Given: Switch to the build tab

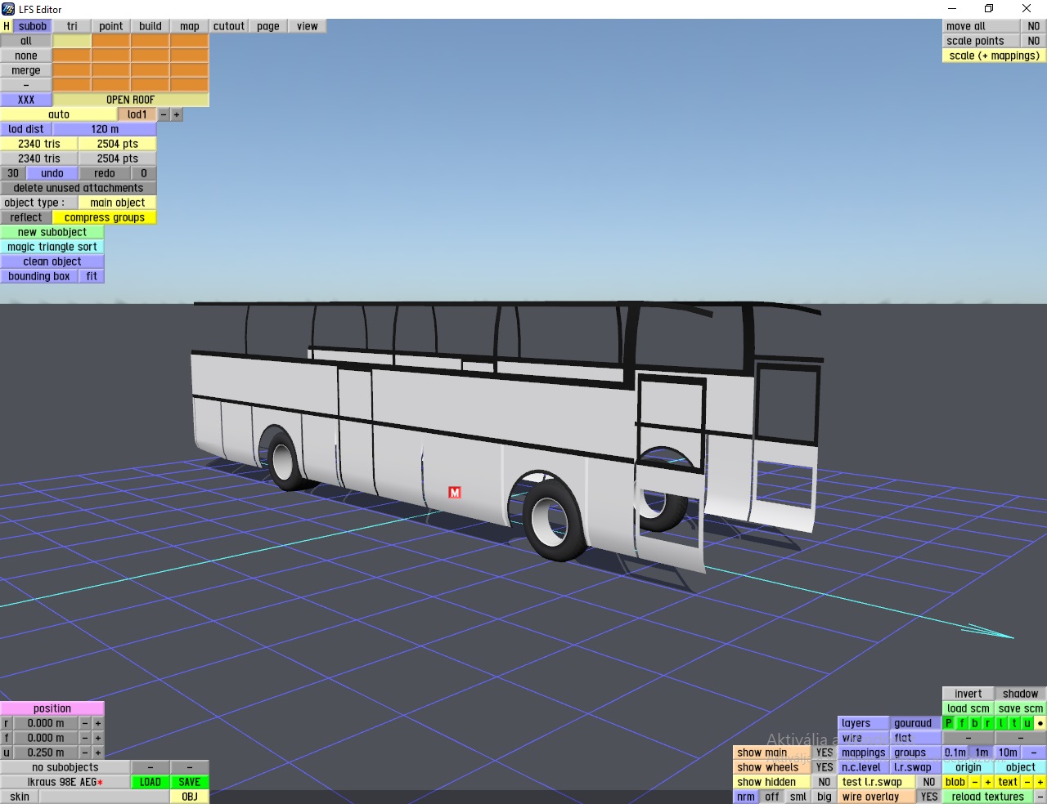Looking at the screenshot, I should point(151,26).
